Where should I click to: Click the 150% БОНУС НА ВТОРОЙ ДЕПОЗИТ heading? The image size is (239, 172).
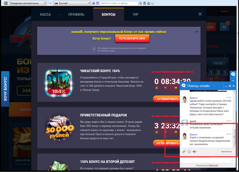[108, 162]
